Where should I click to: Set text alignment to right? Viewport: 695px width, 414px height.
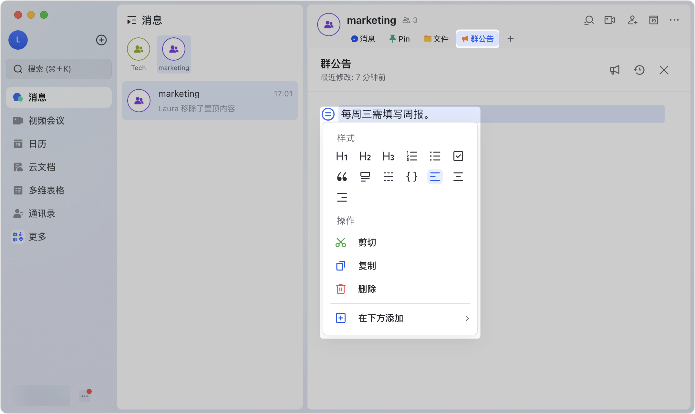(342, 197)
